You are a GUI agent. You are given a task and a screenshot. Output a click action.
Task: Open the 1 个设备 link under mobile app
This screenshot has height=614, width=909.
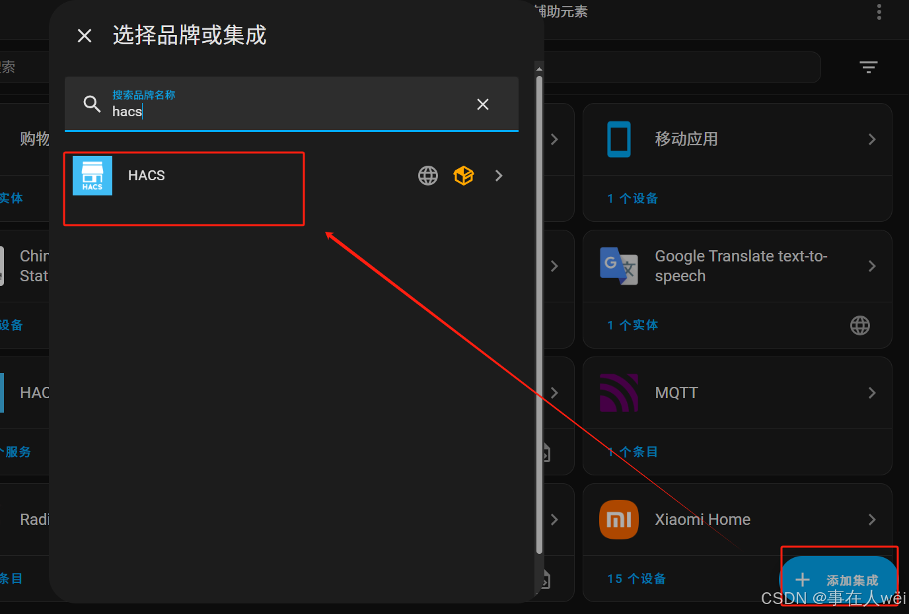coord(633,198)
